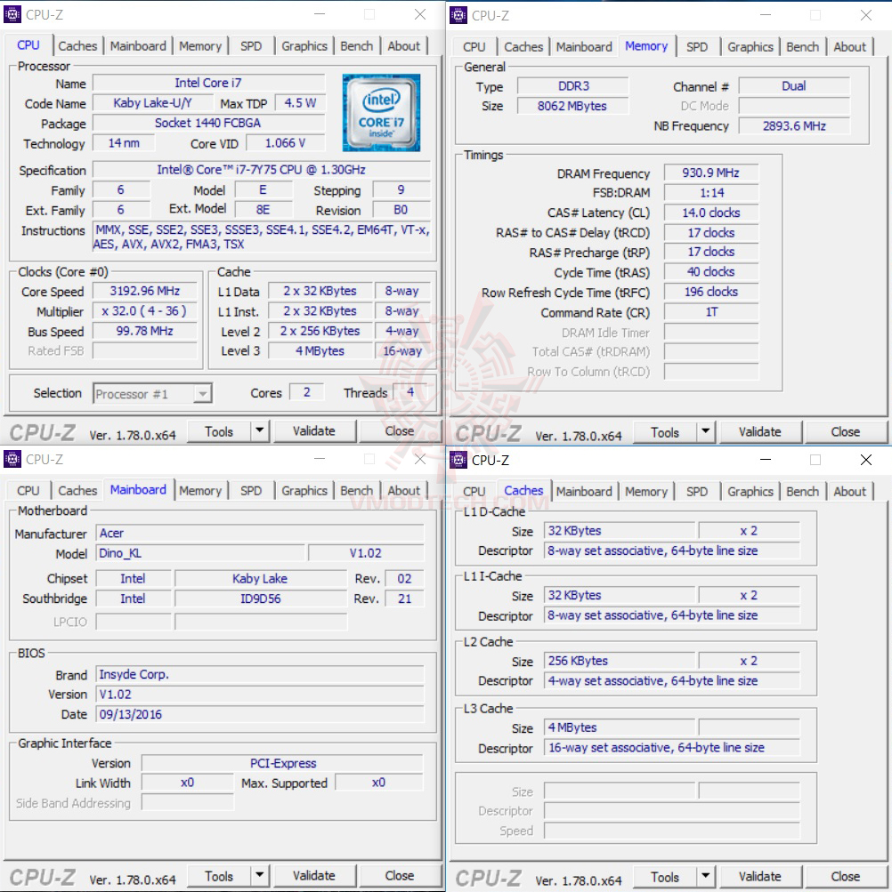Click the L3 Cache size field 4 MBytes
Screen dimensions: 892x892
click(x=620, y=727)
